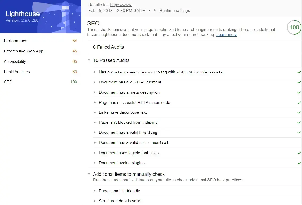Open the Performance category in sidebar
Screen dimensions: 302x205
(15, 41)
